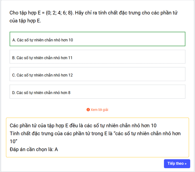Go to next question with Tiếp theo
The height and width of the screenshot is (172, 195).
[x=177, y=164]
